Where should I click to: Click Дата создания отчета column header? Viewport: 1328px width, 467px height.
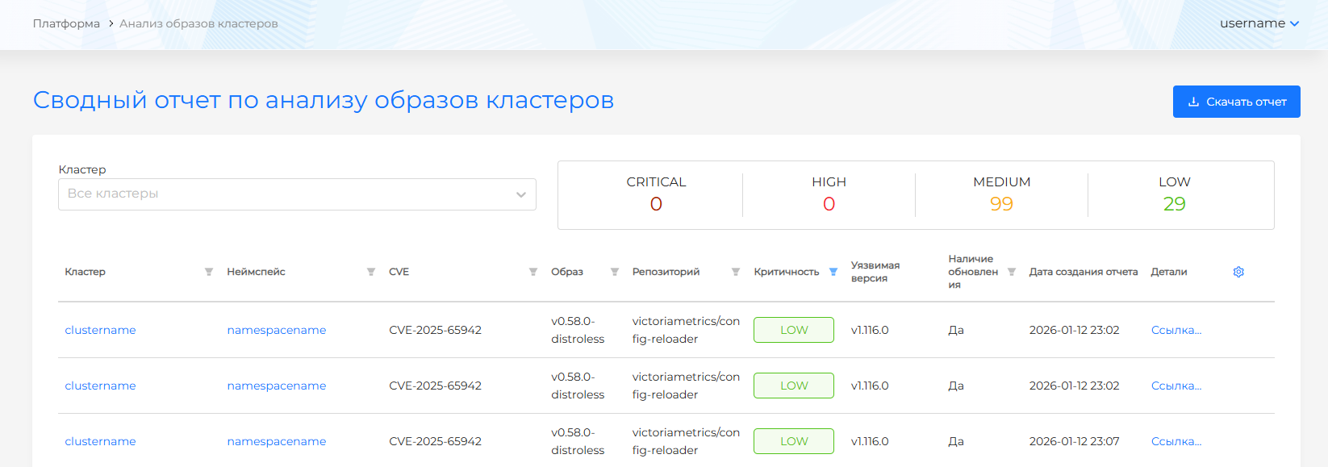tap(1084, 272)
